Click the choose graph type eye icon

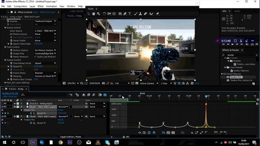pos(140,133)
